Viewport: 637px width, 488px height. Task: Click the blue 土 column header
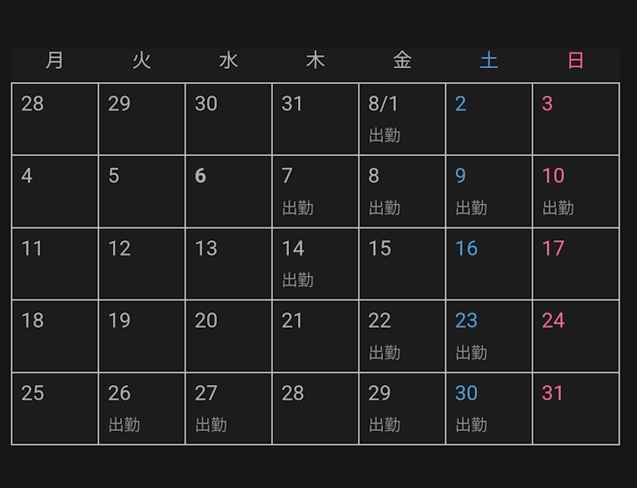[x=489, y=61]
